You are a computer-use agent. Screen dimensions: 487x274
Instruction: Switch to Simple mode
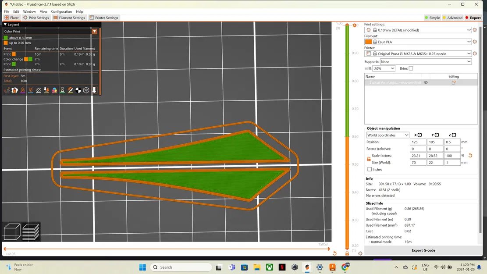(432, 18)
